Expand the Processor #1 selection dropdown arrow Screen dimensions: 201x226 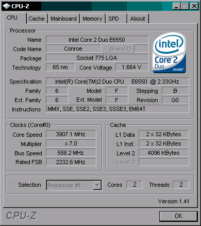(x=97, y=185)
